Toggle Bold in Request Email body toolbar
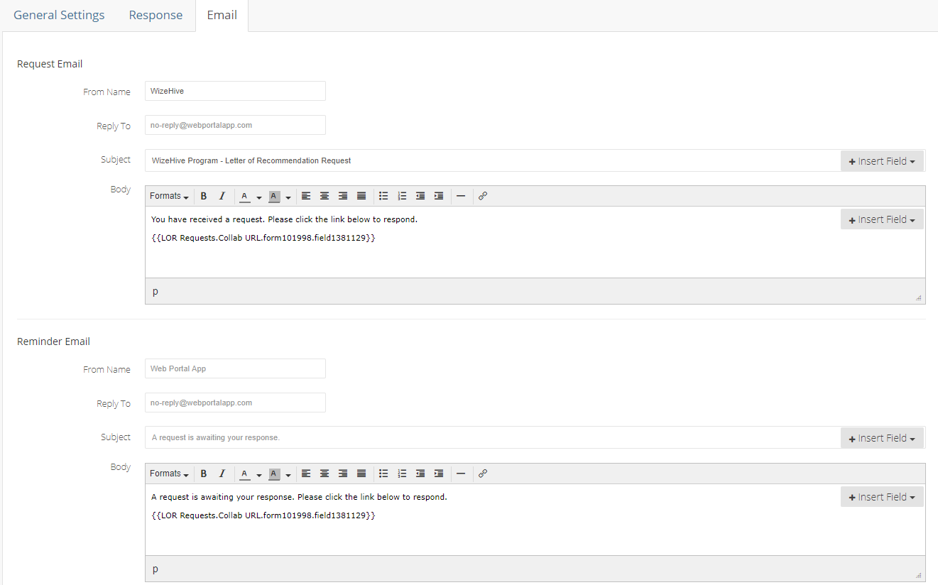The width and height of the screenshot is (938, 585). [204, 196]
